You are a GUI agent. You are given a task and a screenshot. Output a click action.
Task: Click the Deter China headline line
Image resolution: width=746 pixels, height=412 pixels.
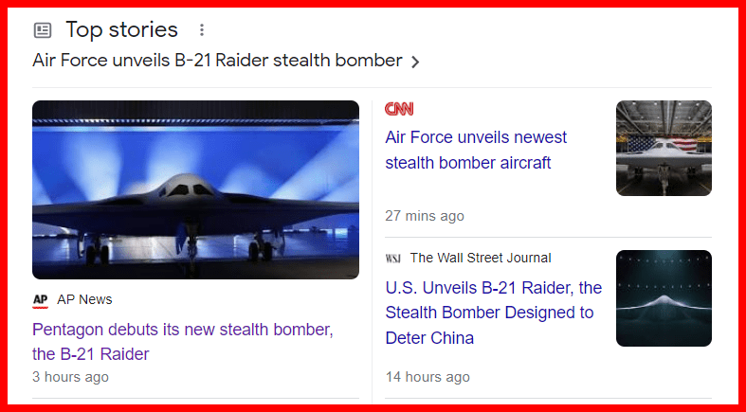429,338
